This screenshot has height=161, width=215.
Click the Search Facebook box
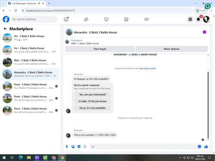(x=34, y=19)
